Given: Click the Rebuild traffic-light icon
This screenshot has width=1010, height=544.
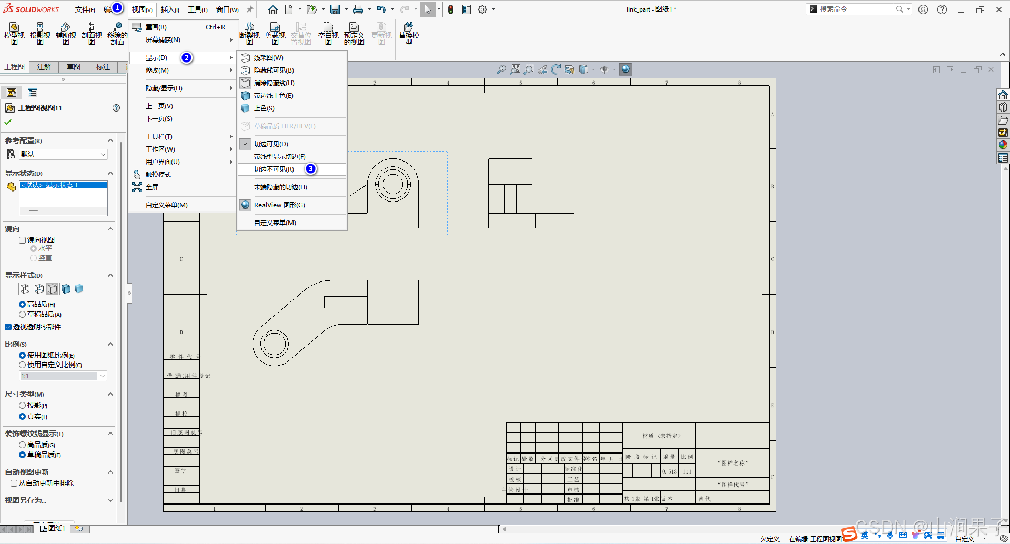Looking at the screenshot, I should click(x=451, y=9).
